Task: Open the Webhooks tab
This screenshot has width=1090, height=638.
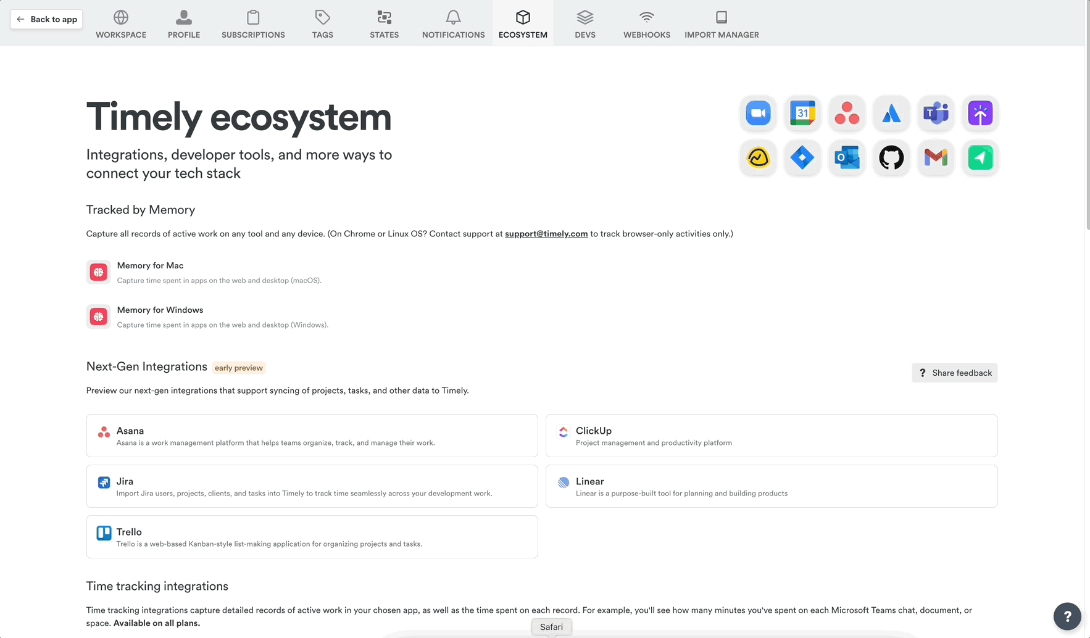Action: pyautogui.click(x=646, y=23)
